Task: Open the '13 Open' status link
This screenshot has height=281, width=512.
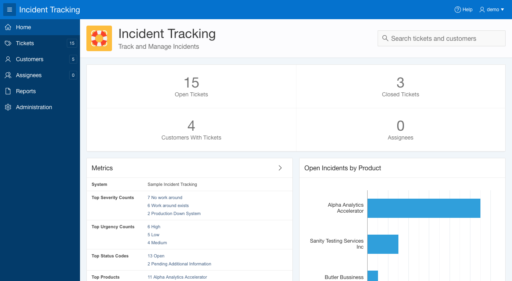Action: pyautogui.click(x=156, y=256)
